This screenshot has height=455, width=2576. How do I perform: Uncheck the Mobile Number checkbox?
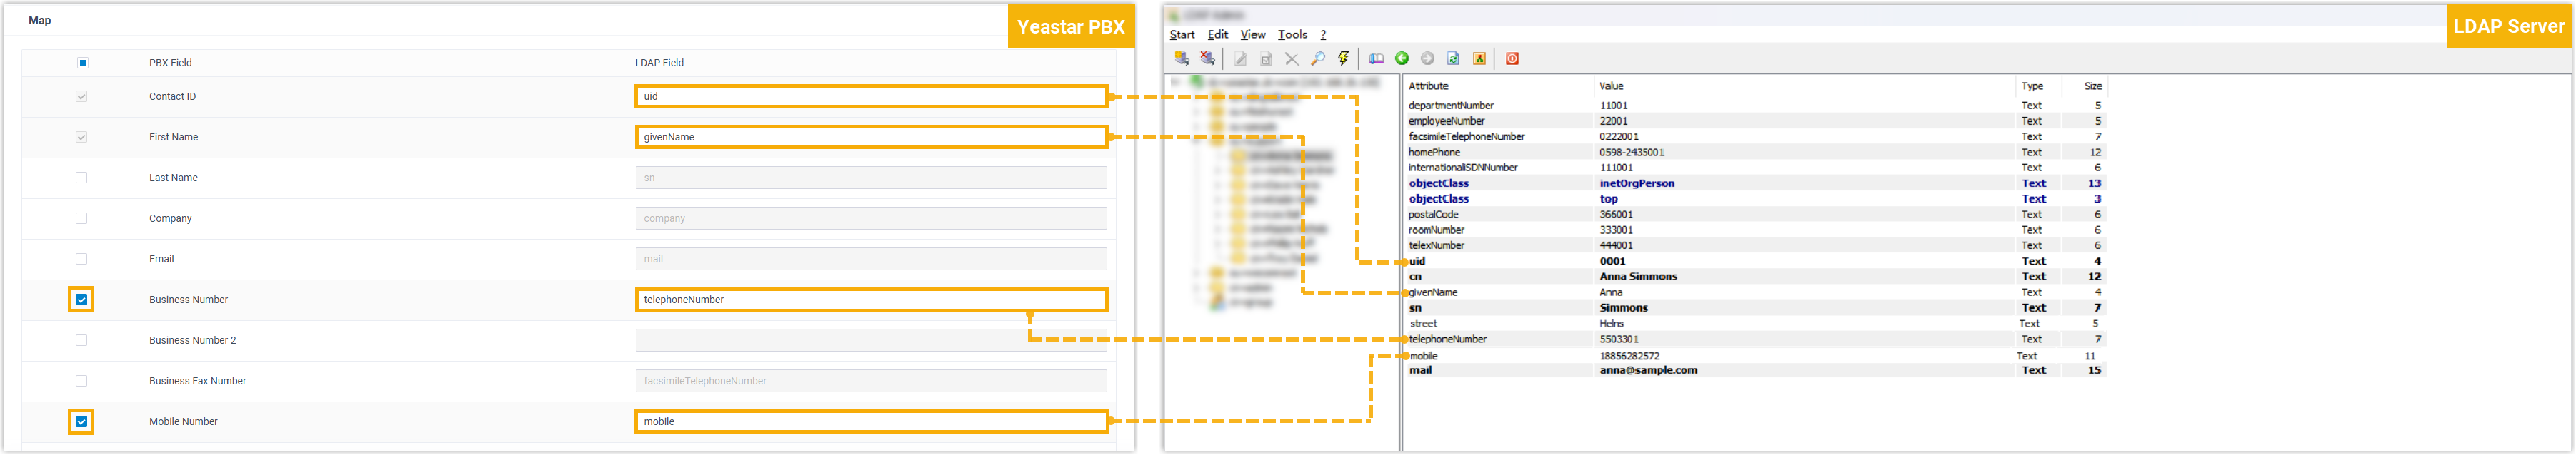point(82,422)
